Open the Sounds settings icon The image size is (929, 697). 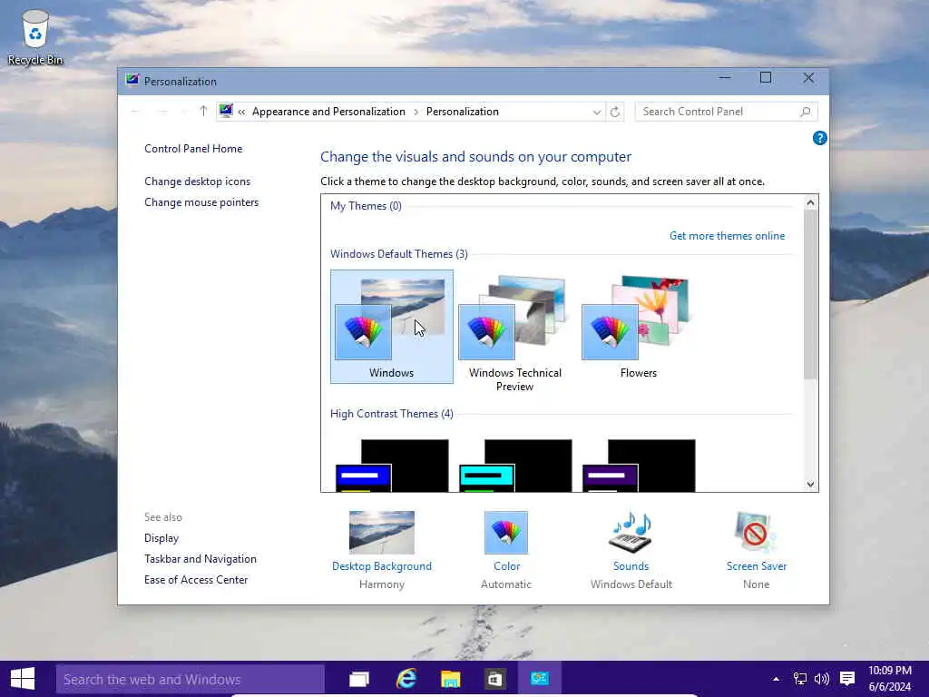click(631, 532)
